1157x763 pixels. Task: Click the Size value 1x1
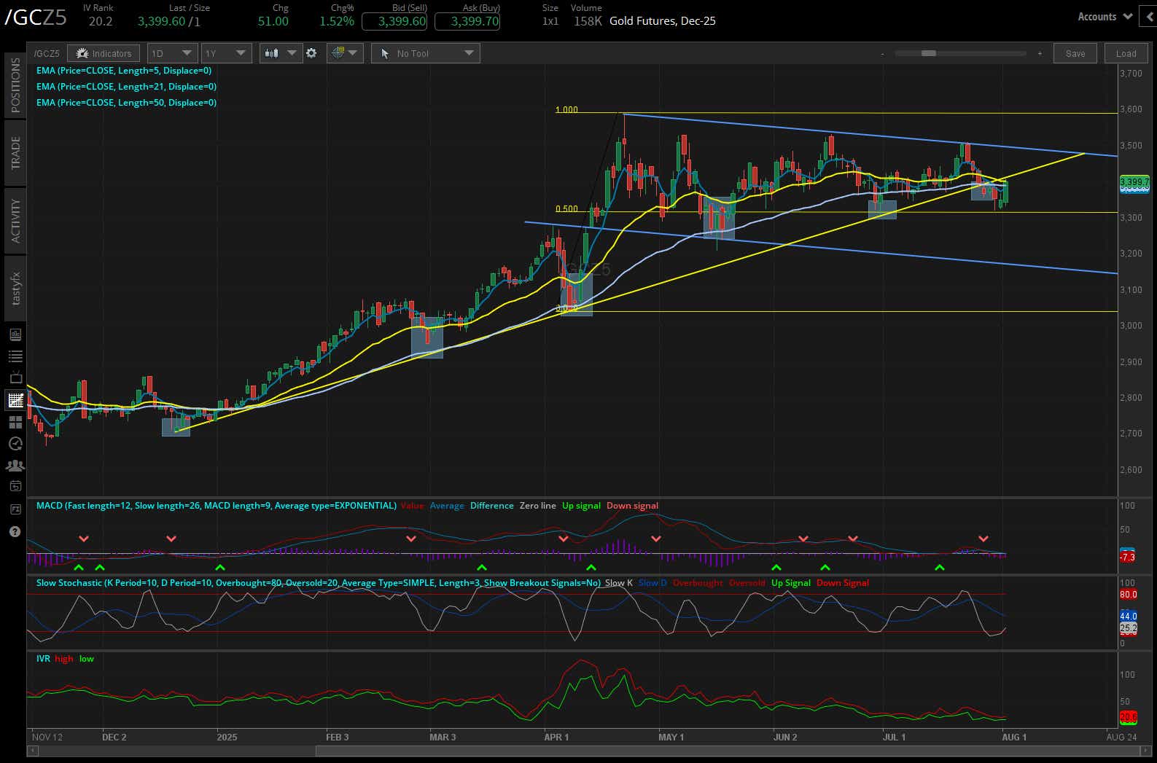pyautogui.click(x=550, y=21)
